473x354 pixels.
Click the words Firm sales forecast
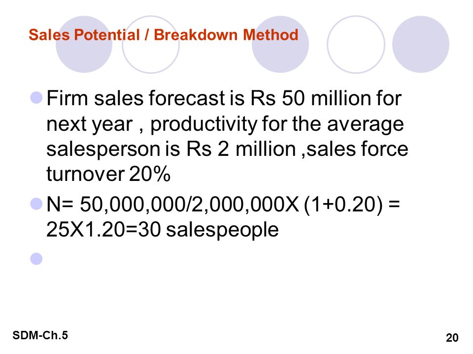pyautogui.click(x=136, y=98)
